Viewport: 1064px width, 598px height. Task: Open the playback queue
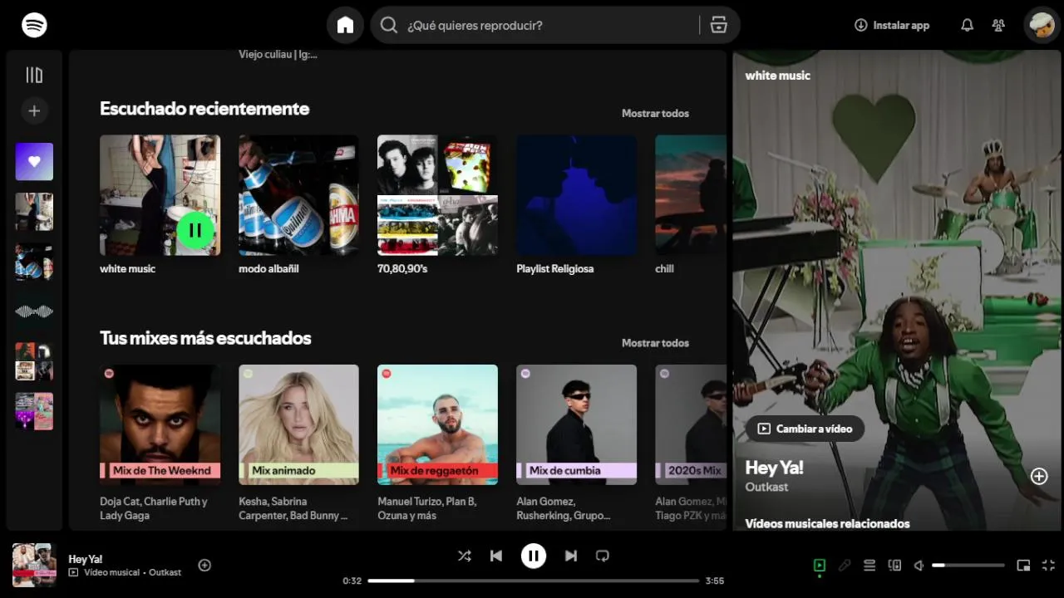pyautogui.click(x=869, y=566)
